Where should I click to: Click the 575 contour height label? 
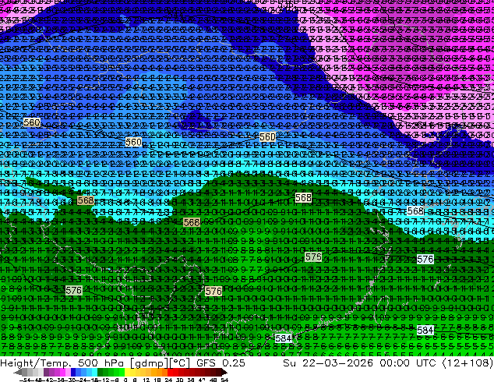click(x=313, y=257)
